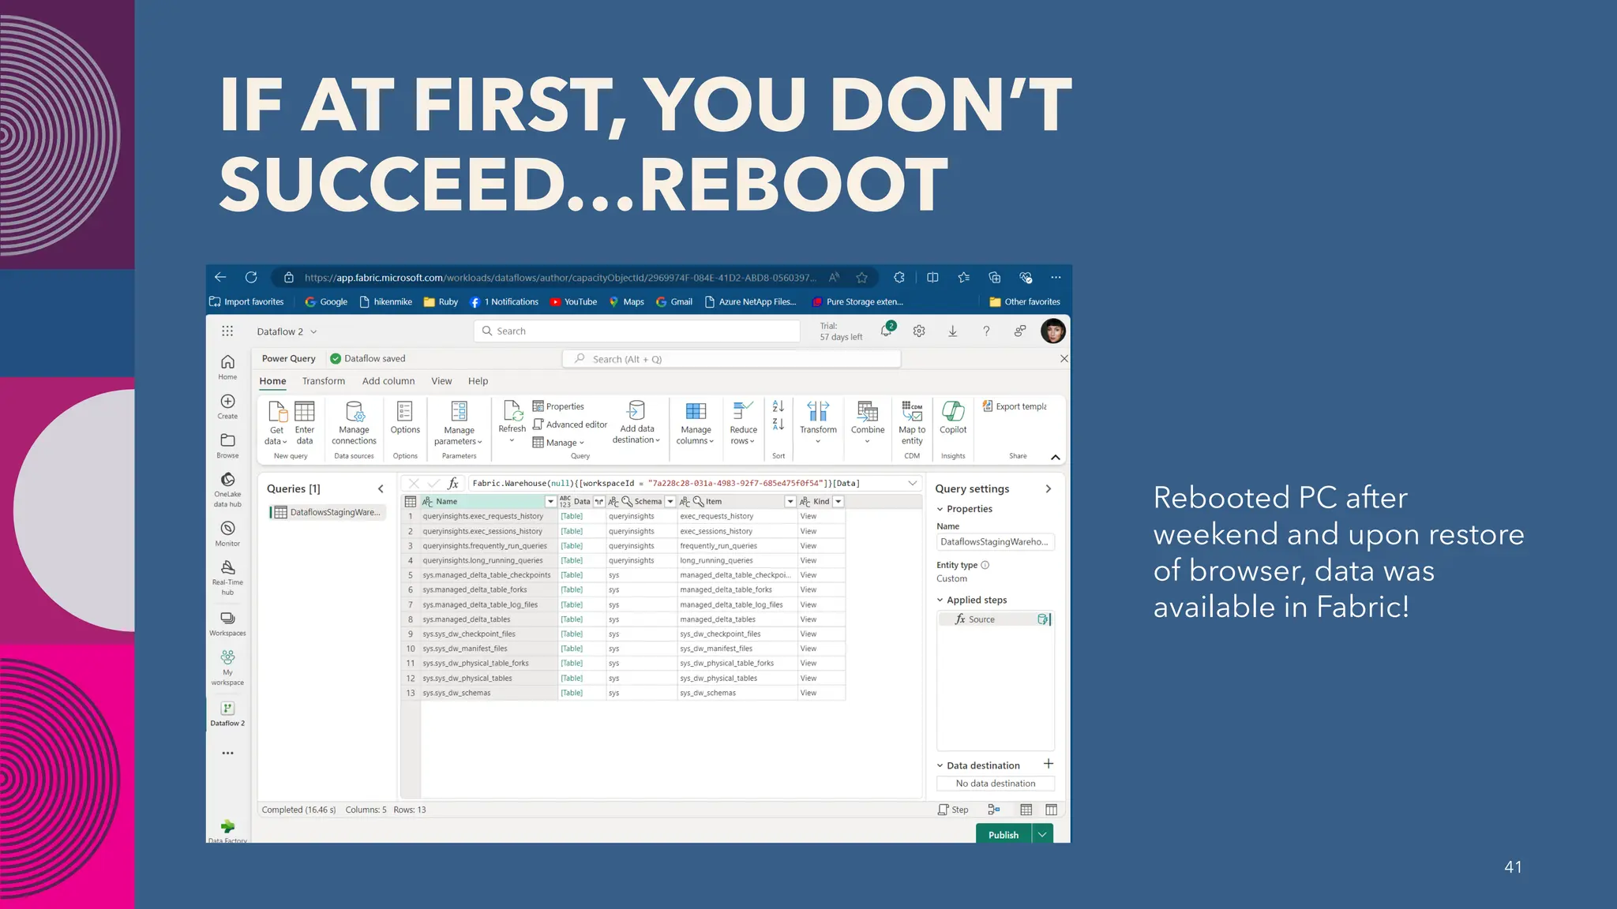1617x909 pixels.
Task: Collapse the Query settings pane
Action: click(1049, 489)
